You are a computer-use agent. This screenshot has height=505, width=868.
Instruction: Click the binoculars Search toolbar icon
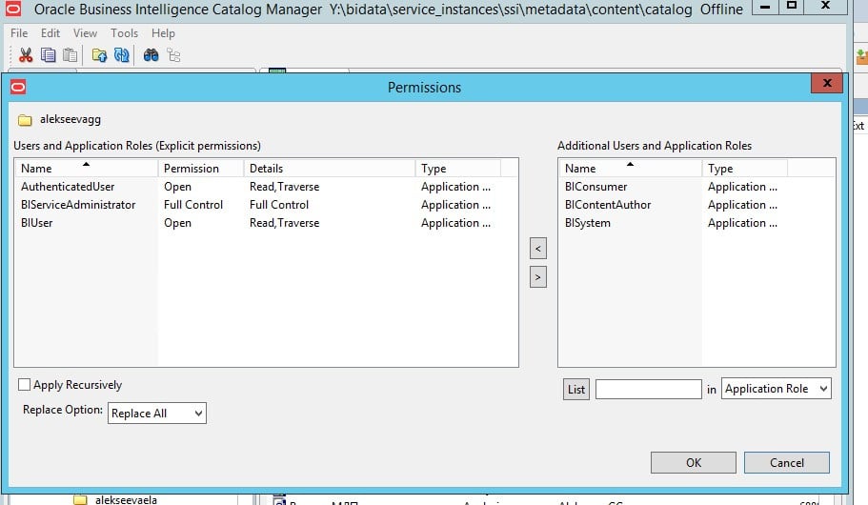pyautogui.click(x=151, y=55)
